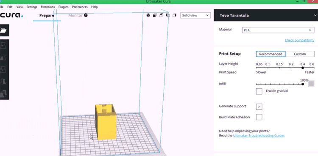Click the Infill label

(x=222, y=84)
